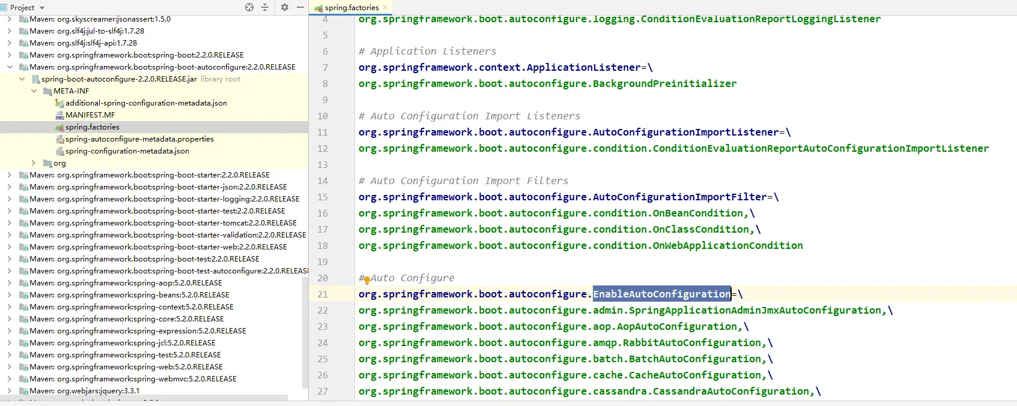Click the library icon of spring-beans:5.2.0.RELEASE
Image resolution: width=1017 pixels, height=406 pixels.
point(23,295)
